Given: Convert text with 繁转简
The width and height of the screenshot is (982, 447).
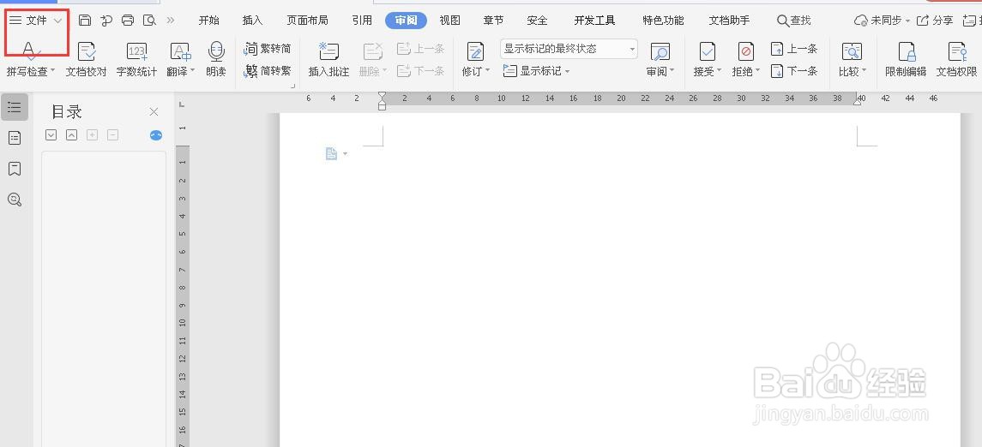Looking at the screenshot, I should click(x=268, y=49).
